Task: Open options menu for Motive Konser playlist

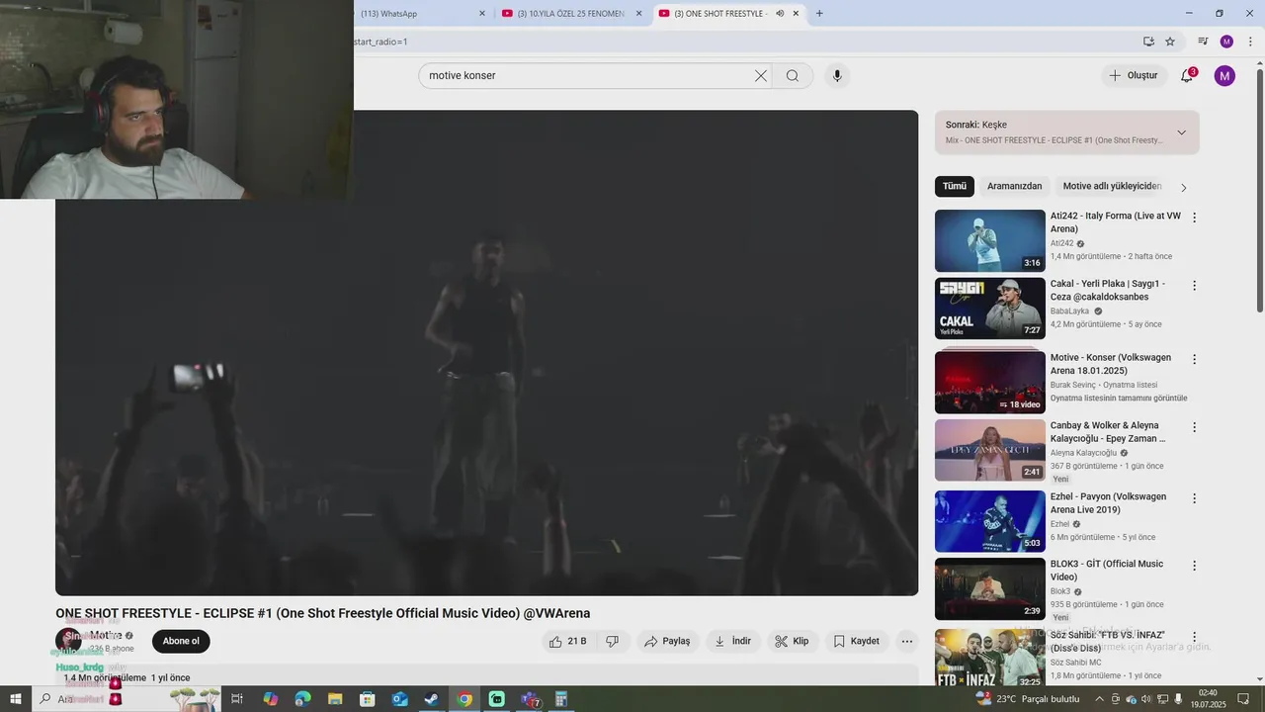Action: [1194, 360]
